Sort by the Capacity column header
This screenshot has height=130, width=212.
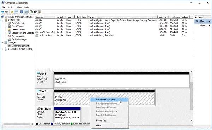pos(163,17)
